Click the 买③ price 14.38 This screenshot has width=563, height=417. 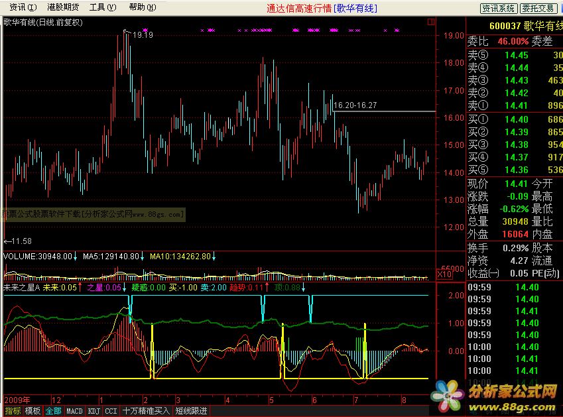[x=517, y=145]
